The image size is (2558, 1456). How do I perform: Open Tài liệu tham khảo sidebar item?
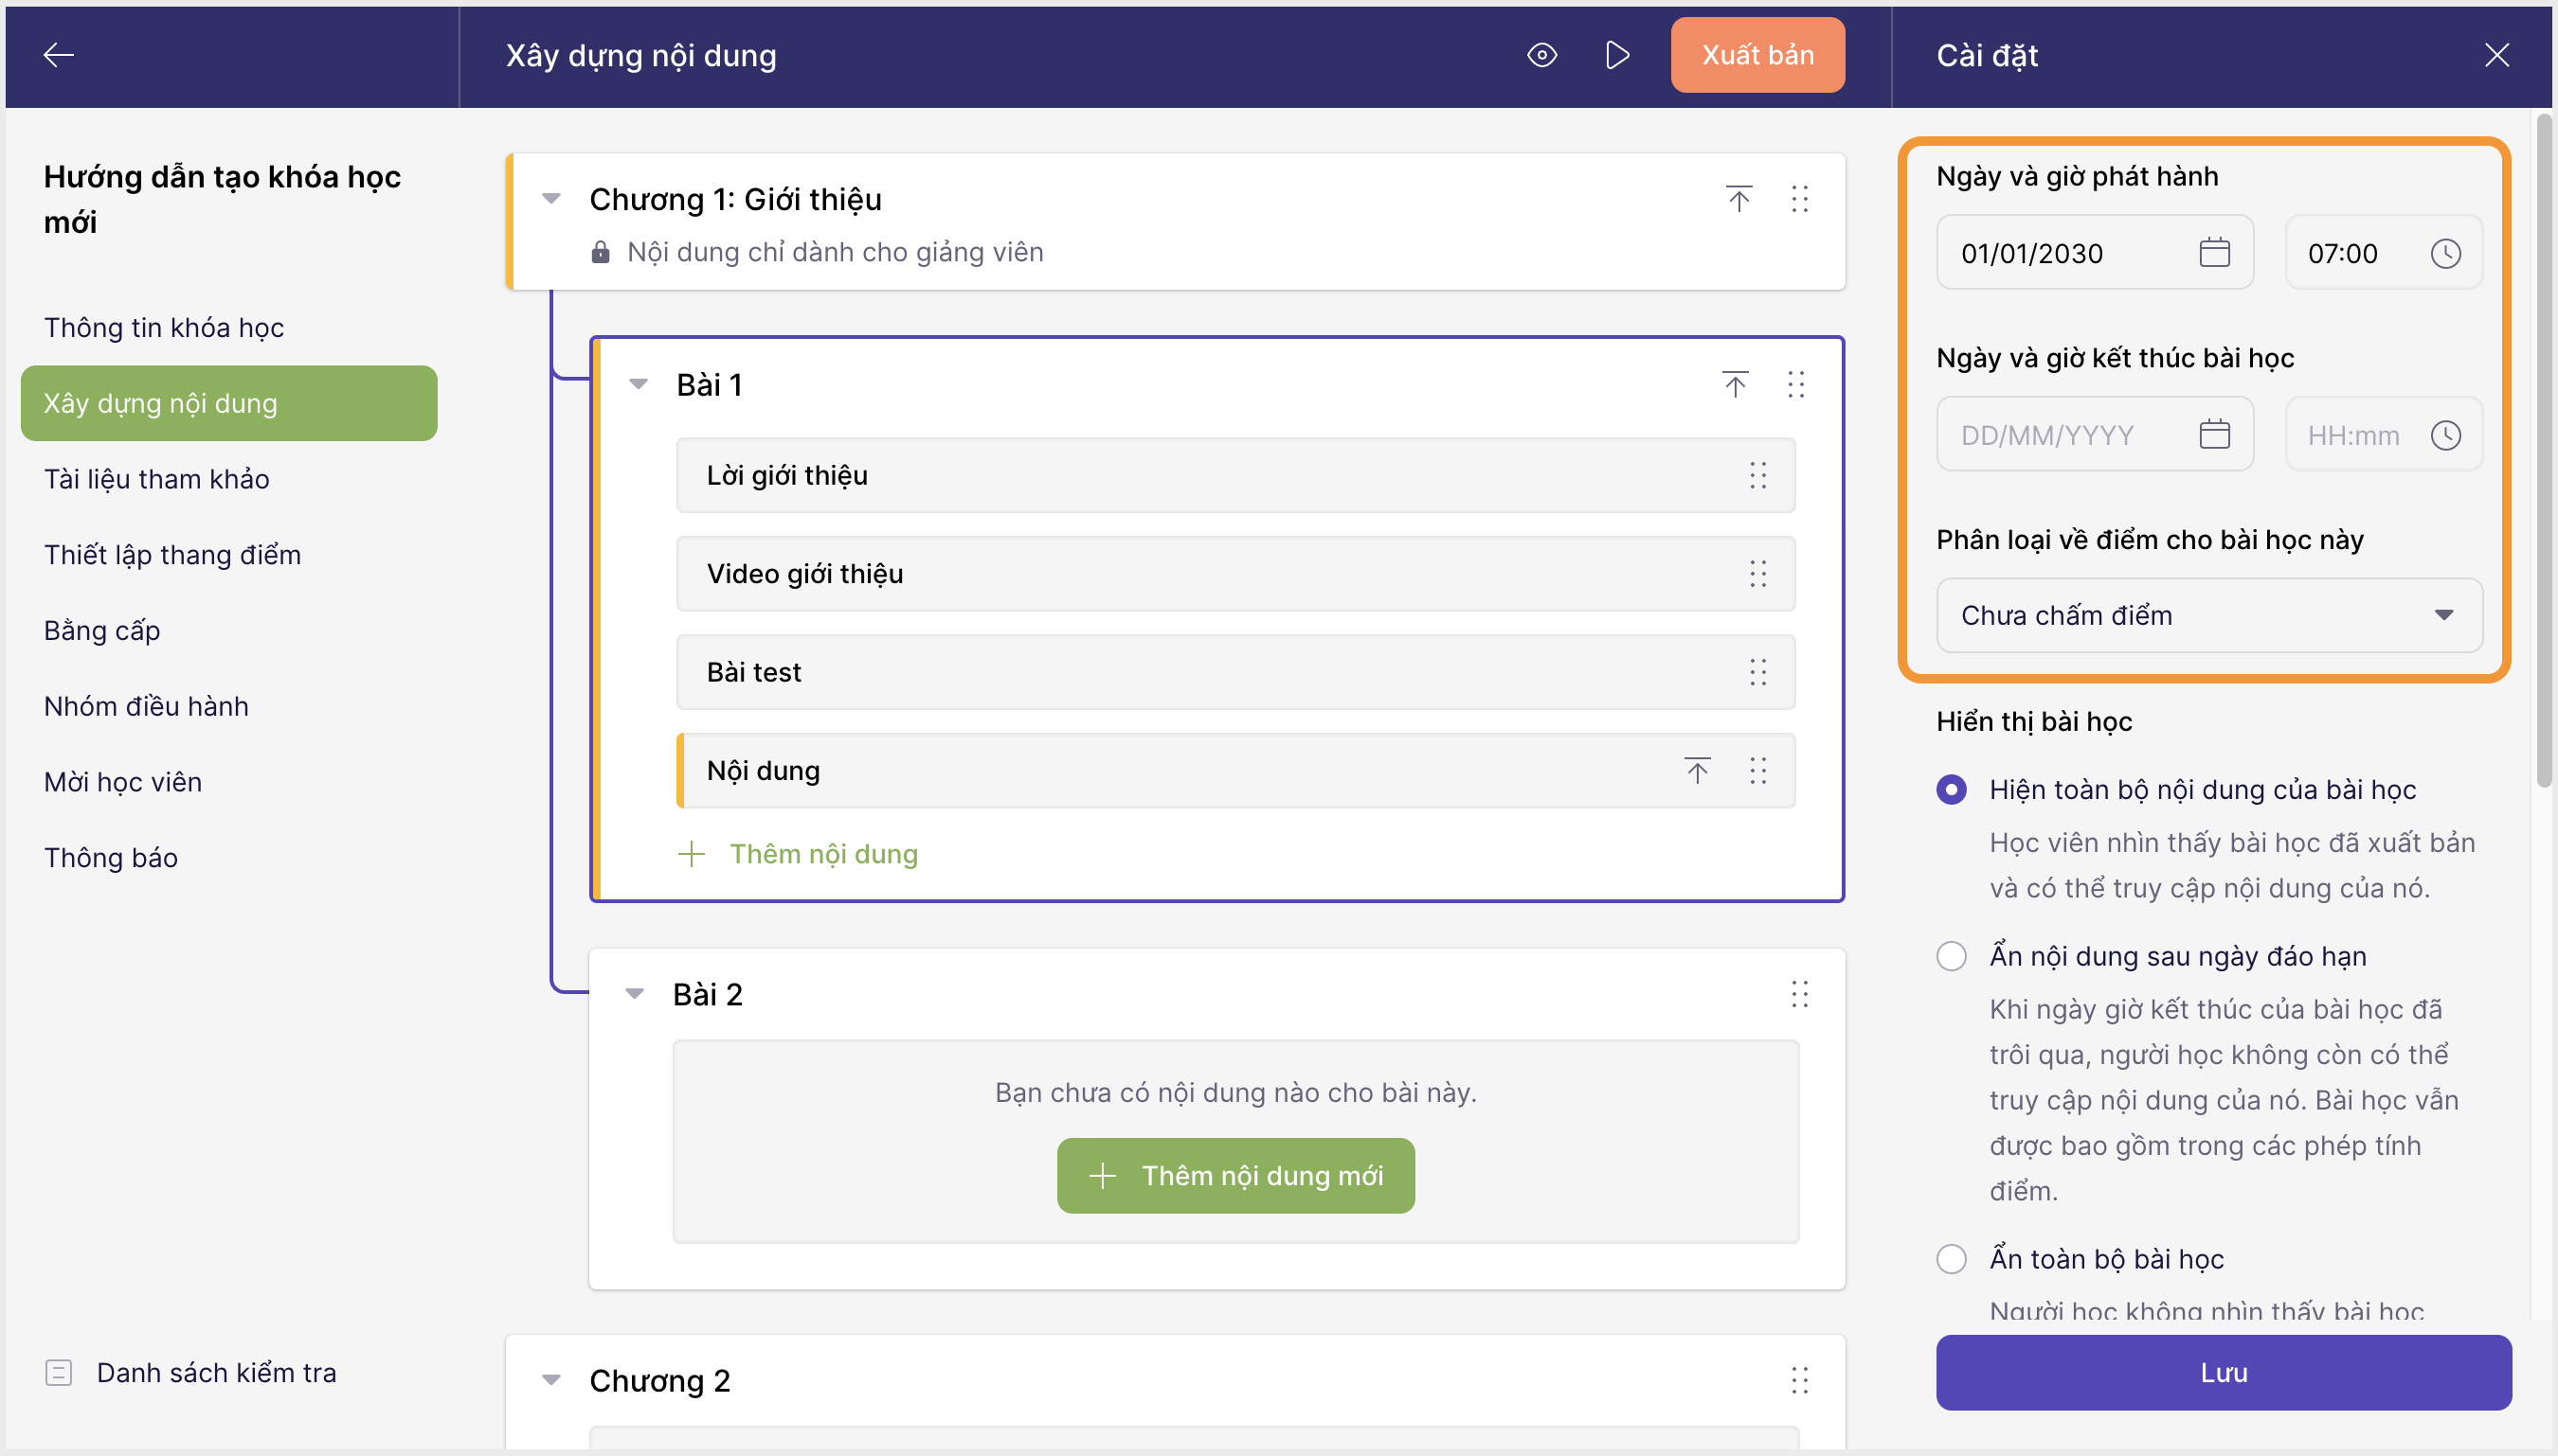point(156,479)
